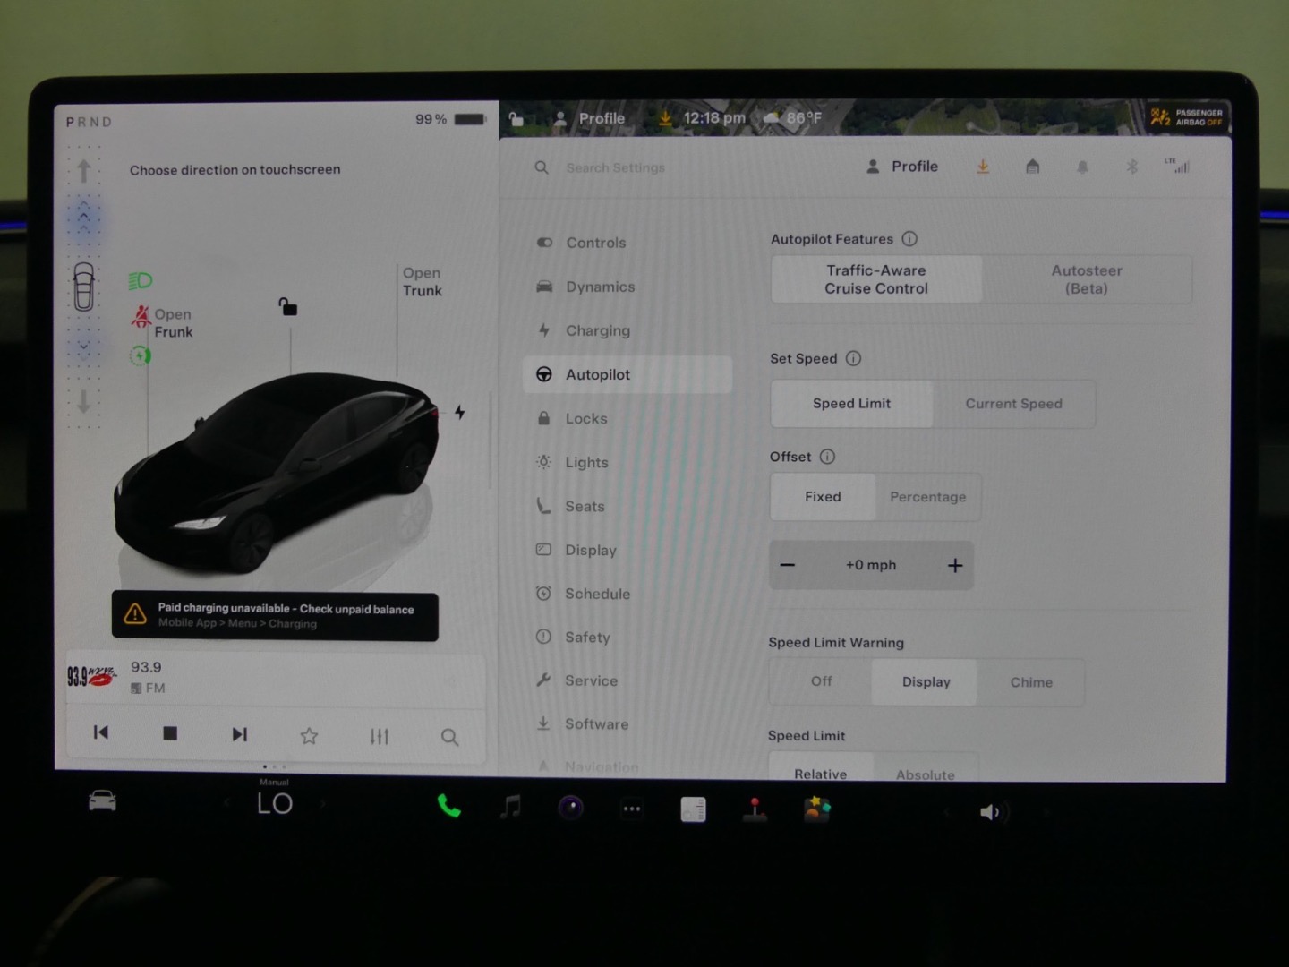1289x967 pixels.
Task: Increase offset with plus button
Action: 955,565
